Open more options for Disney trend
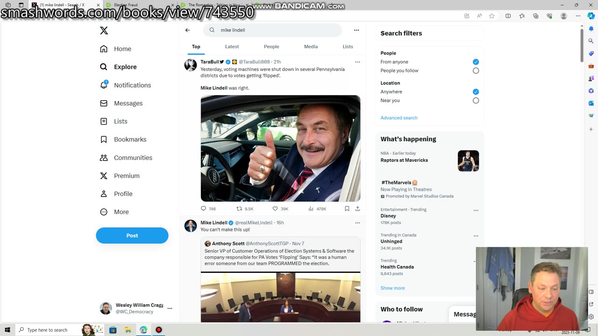 click(476, 210)
